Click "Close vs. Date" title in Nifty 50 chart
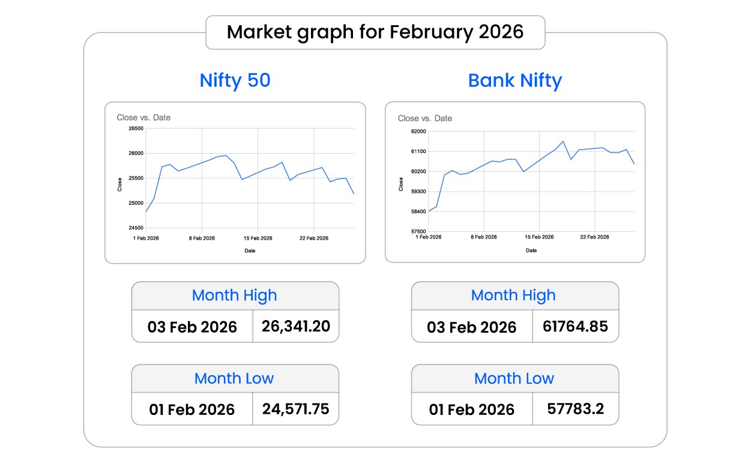Image resolution: width=751 pixels, height=463 pixels. (x=143, y=118)
